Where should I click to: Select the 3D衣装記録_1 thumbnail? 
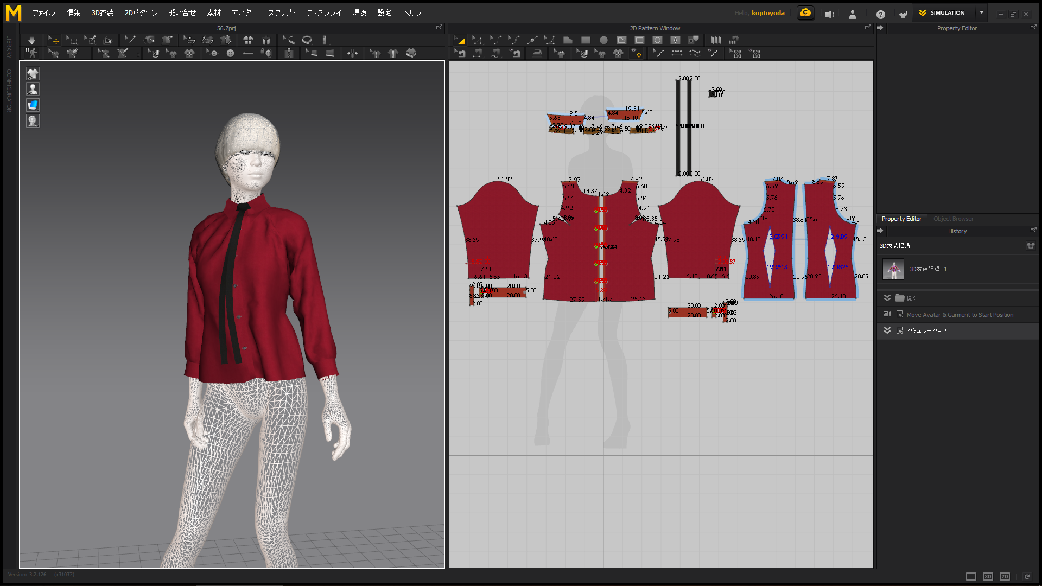click(893, 269)
